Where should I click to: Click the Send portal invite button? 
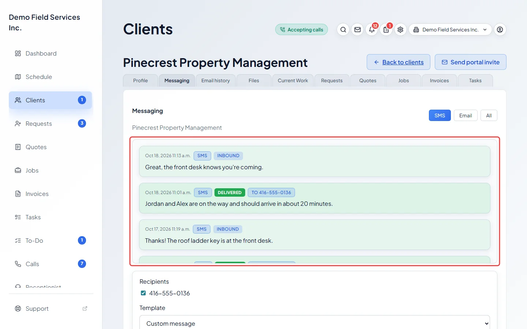[470, 62]
